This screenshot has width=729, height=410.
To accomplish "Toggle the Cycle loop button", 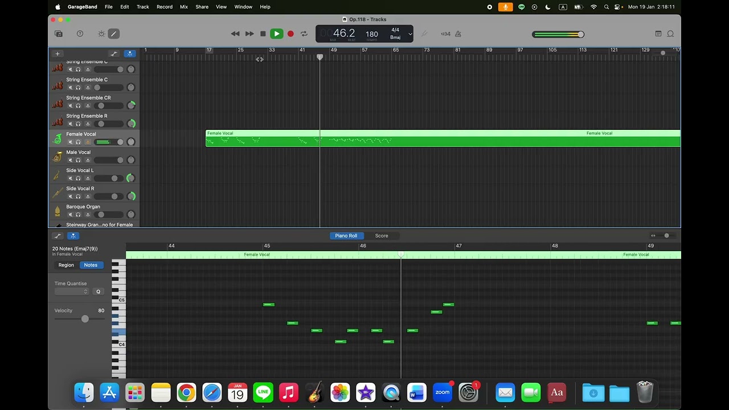I will 304,34.
